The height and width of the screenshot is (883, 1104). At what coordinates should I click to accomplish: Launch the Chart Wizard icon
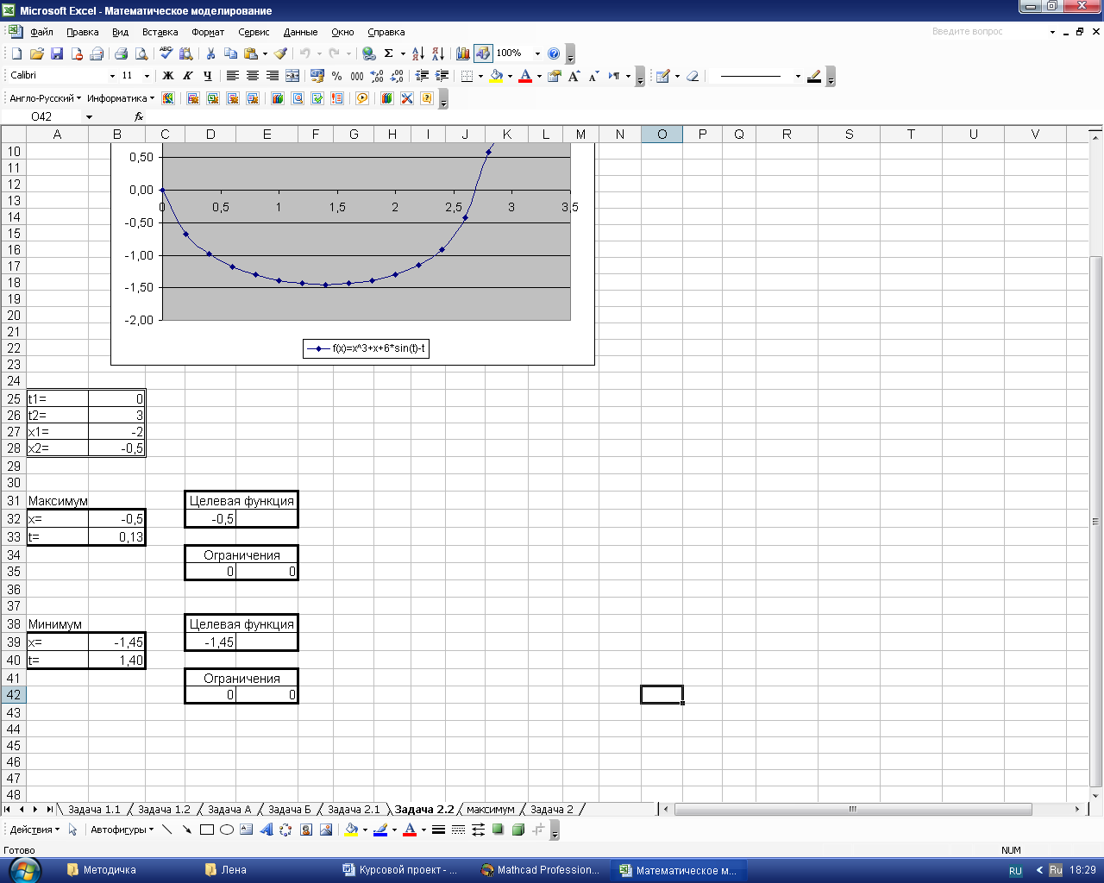463,53
